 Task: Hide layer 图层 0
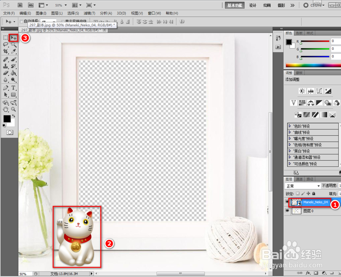(287, 210)
